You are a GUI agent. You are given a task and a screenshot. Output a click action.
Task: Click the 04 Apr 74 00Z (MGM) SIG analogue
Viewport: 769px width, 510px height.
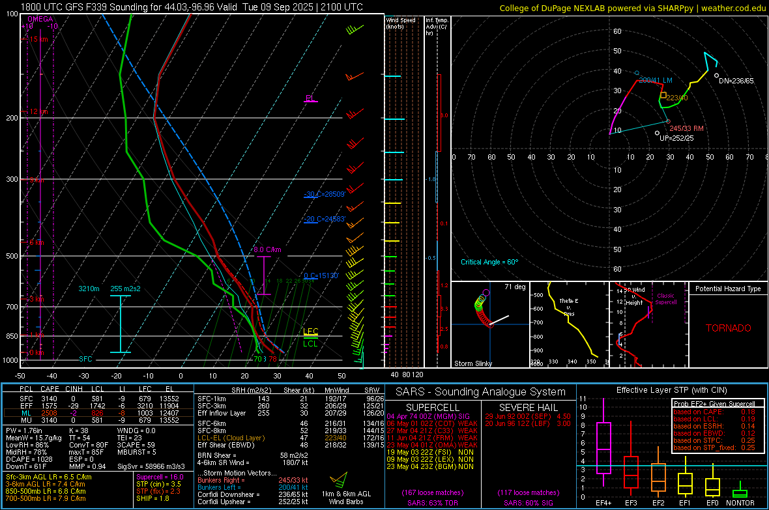point(428,416)
